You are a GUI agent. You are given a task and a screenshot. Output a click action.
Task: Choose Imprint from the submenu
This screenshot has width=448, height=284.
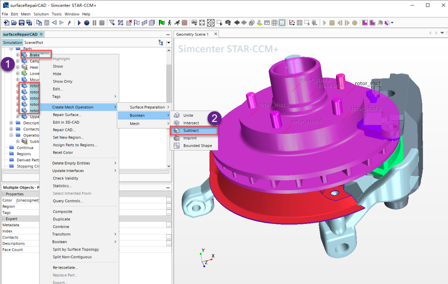[x=194, y=138]
